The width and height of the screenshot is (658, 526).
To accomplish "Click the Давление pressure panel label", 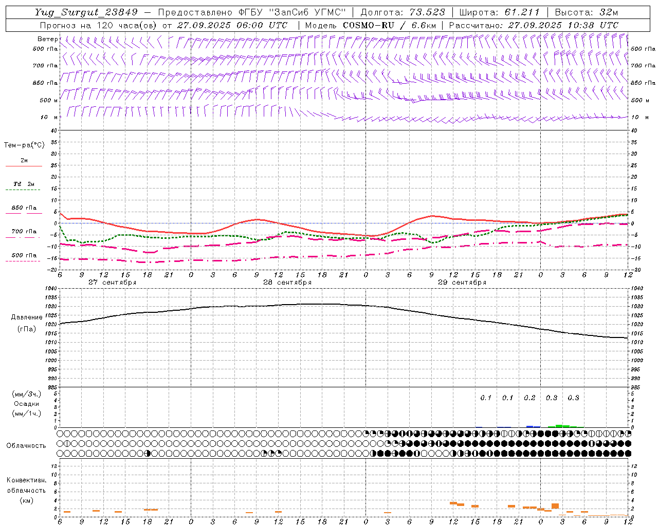I will 27,317.
